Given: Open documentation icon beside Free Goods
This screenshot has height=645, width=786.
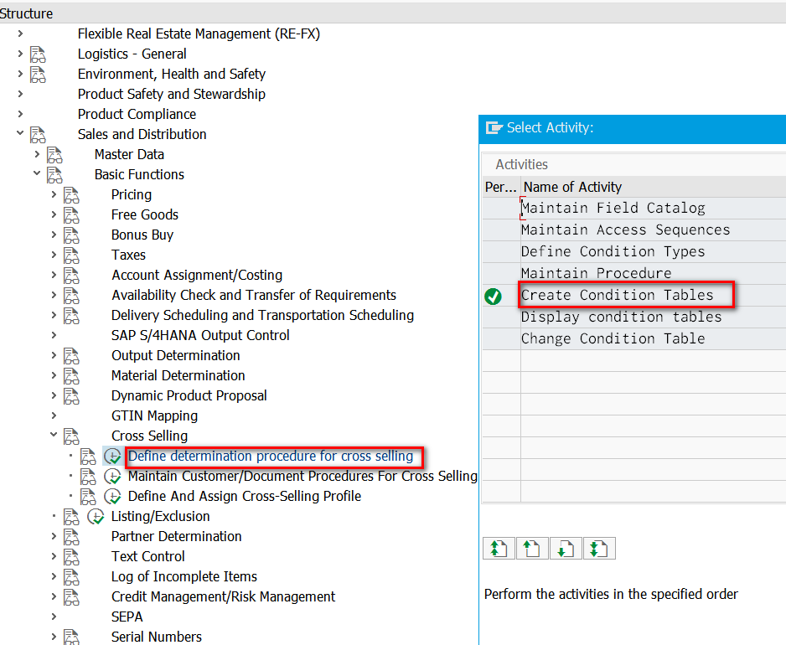Looking at the screenshot, I should point(71,215).
